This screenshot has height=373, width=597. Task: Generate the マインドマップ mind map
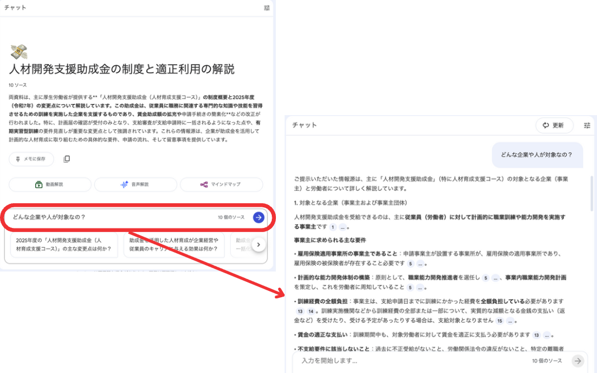click(x=221, y=184)
